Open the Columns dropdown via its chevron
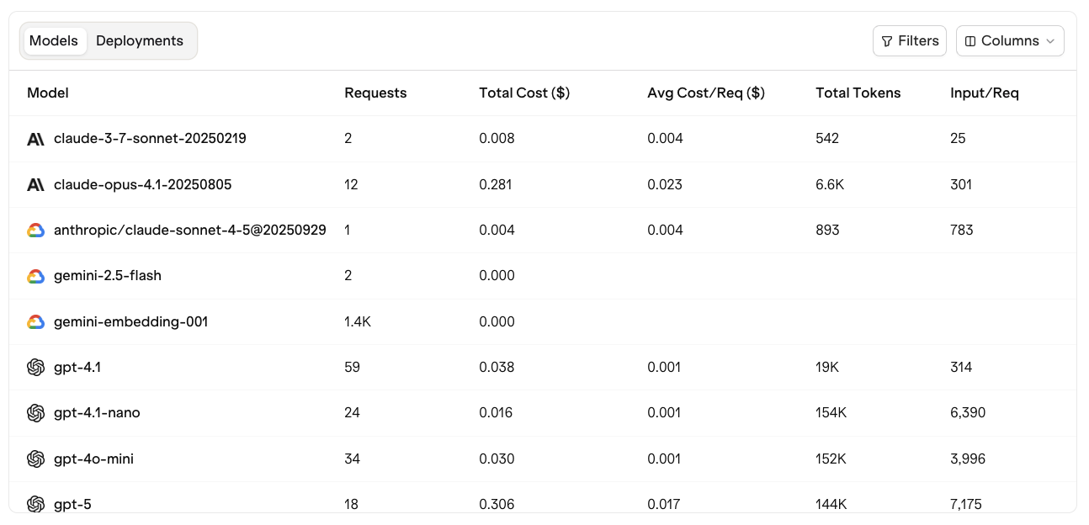This screenshot has width=1089, height=525. click(x=1050, y=40)
